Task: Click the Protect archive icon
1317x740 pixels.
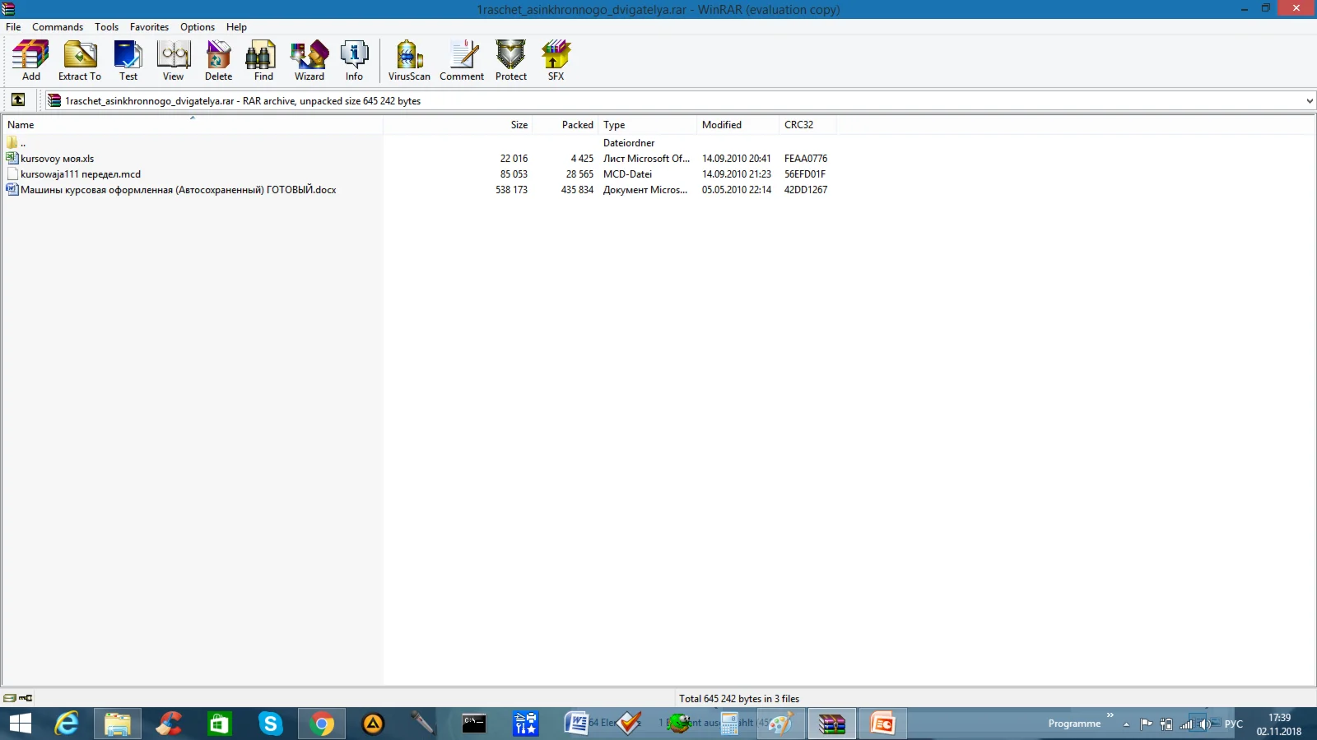Action: coord(511,61)
